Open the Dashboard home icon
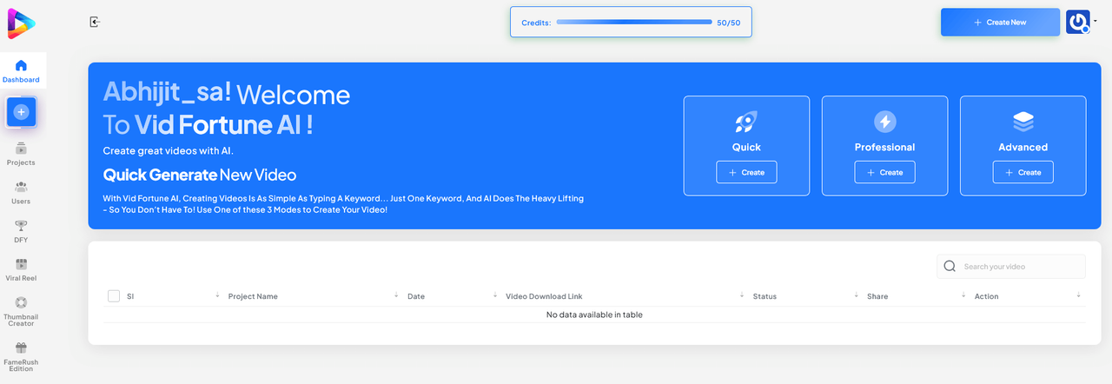1112x384 pixels. coord(21,65)
